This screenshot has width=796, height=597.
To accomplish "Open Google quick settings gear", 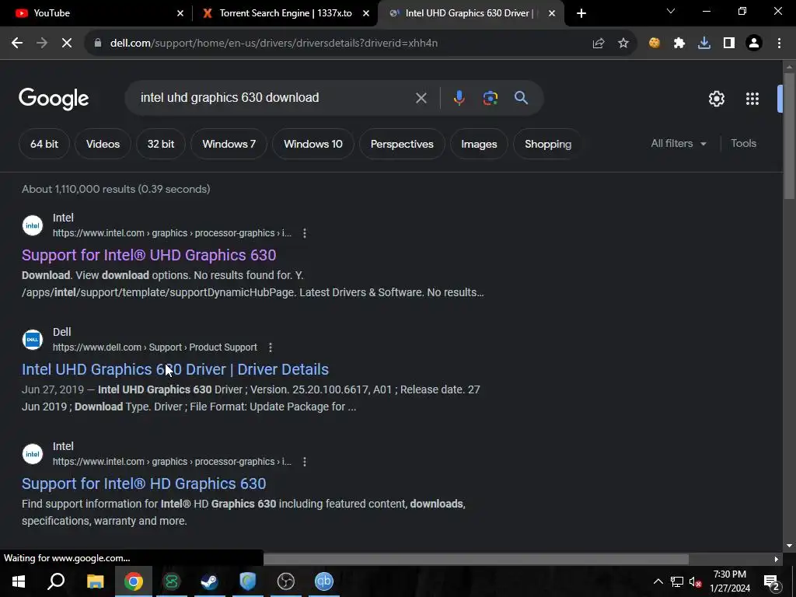I will point(716,99).
